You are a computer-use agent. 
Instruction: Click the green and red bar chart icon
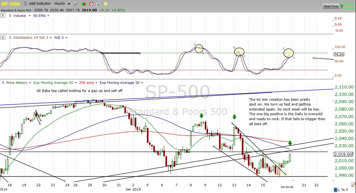(x=84, y=4)
